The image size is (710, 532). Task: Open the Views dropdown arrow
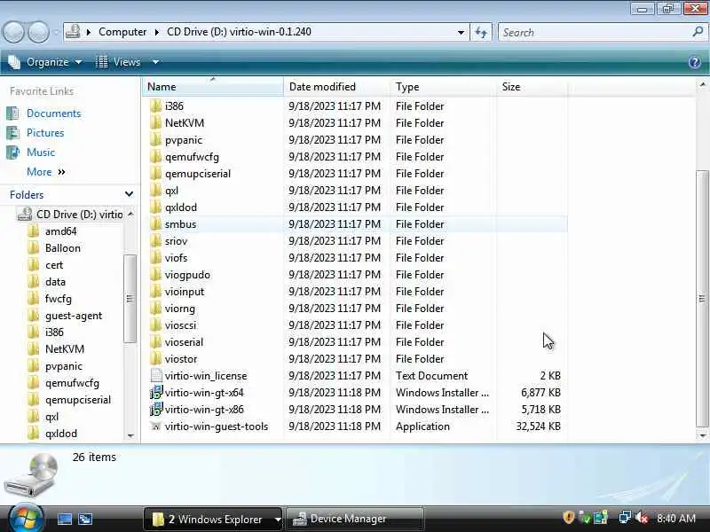click(155, 62)
